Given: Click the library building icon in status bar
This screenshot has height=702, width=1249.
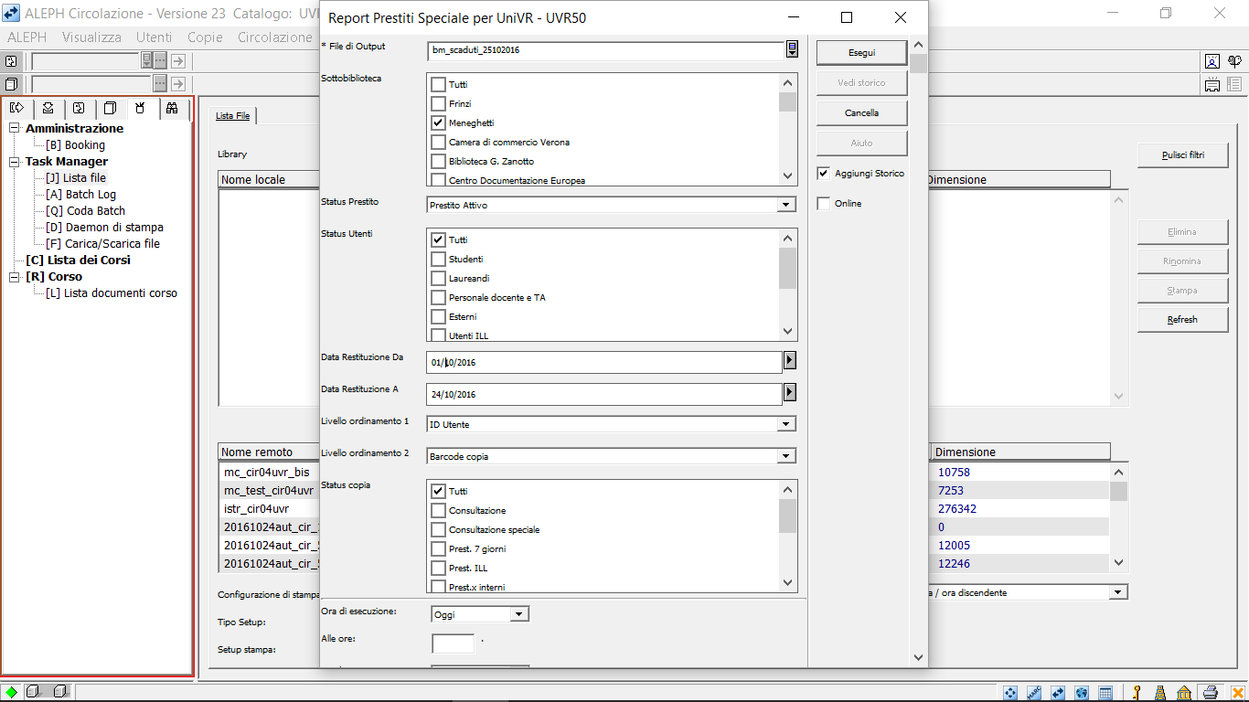Looking at the screenshot, I should coord(1183,693).
